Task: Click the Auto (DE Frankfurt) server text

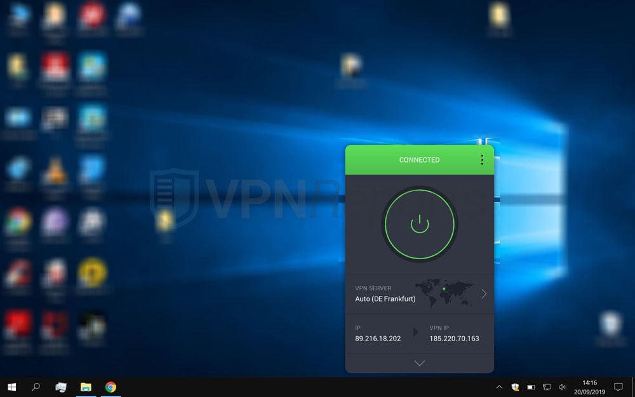Action: (x=385, y=299)
